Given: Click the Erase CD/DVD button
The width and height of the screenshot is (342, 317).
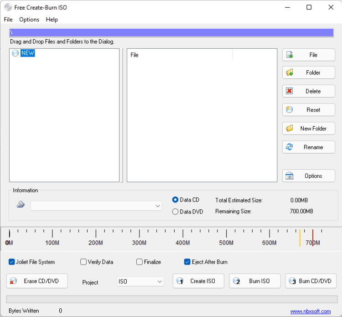Looking at the screenshot, I should 37,281.
